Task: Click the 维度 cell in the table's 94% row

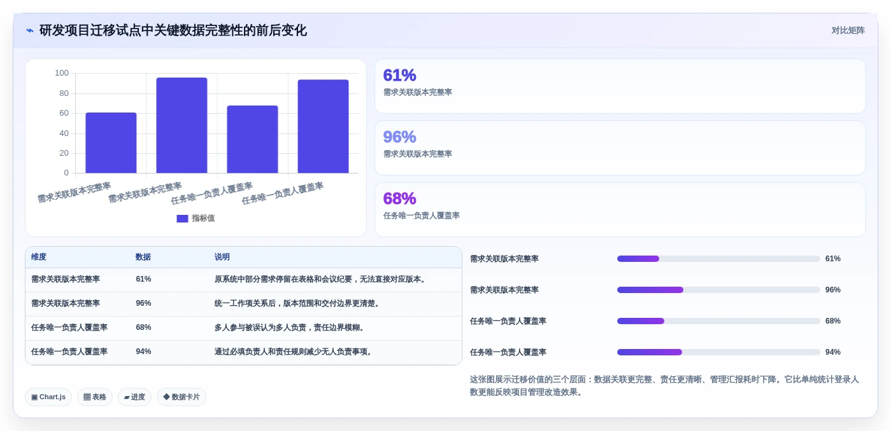Action: [69, 352]
